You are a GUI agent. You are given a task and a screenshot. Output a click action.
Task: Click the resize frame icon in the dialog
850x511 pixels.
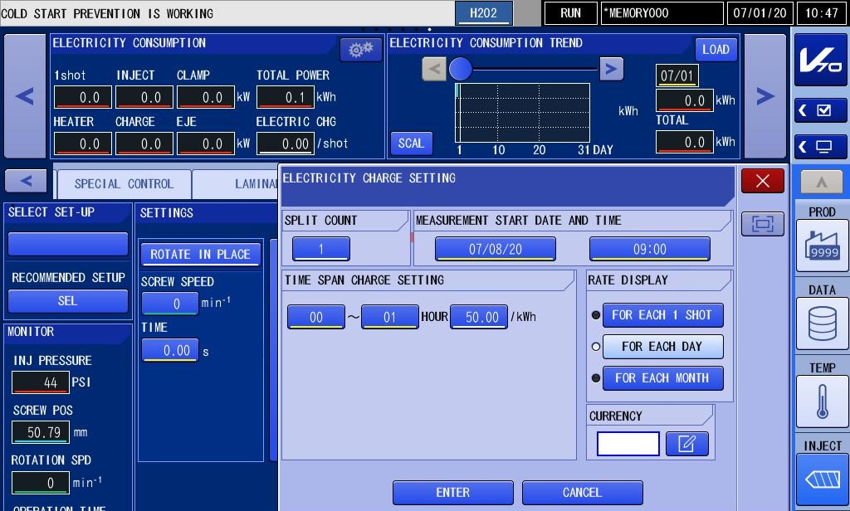(762, 223)
